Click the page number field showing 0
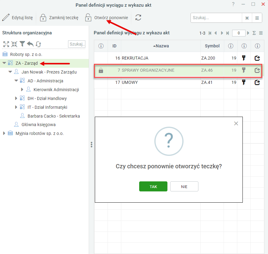 point(239,33)
